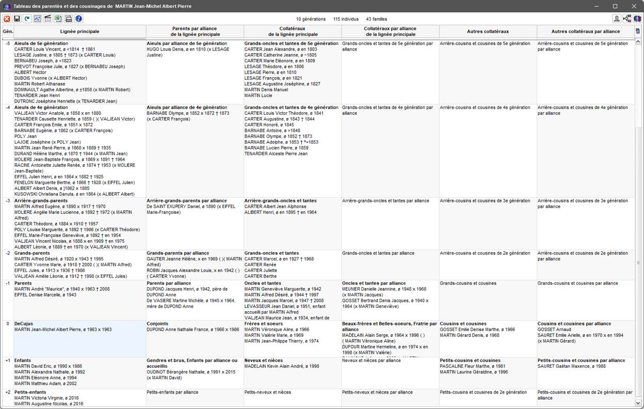Select 'EIFFEL Jules, ø 1913 x 1936'
Screen dimensions: 644x409
(x=50, y=270)
